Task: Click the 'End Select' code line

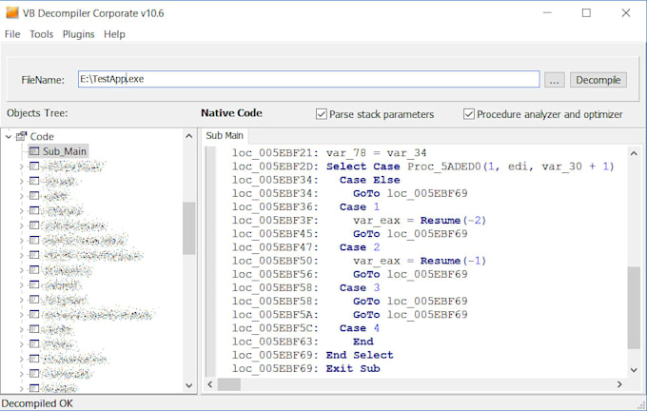Action: pos(312,355)
